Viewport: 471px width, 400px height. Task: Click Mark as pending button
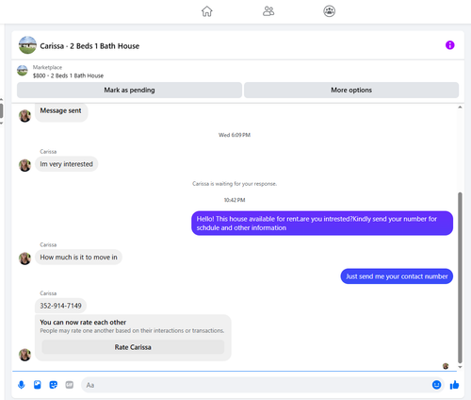(x=129, y=90)
